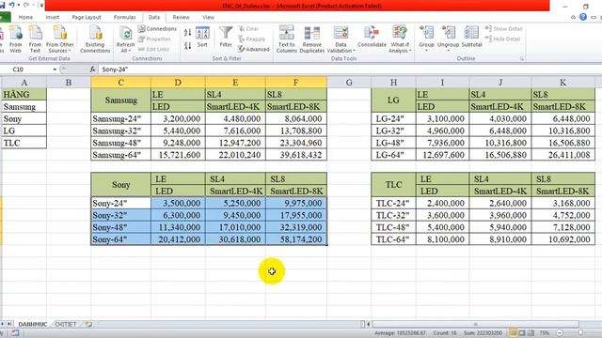Click the 75% zoom level

pyautogui.click(x=544, y=332)
